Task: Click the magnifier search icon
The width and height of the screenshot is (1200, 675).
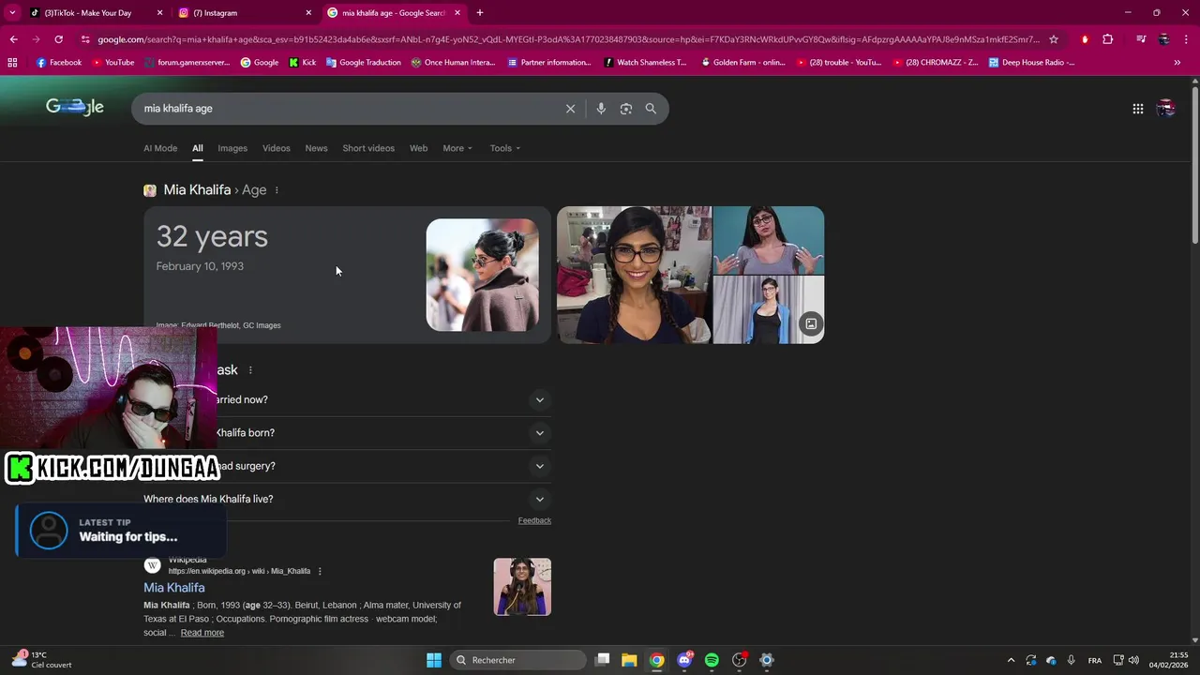Action: (x=651, y=109)
